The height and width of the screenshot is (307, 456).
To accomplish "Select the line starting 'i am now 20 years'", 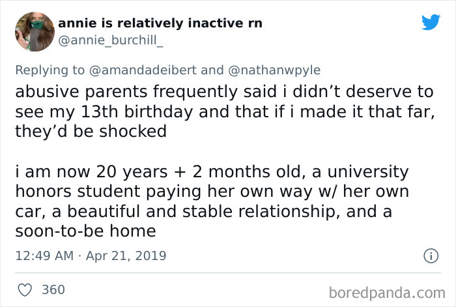I will pyautogui.click(x=212, y=172).
